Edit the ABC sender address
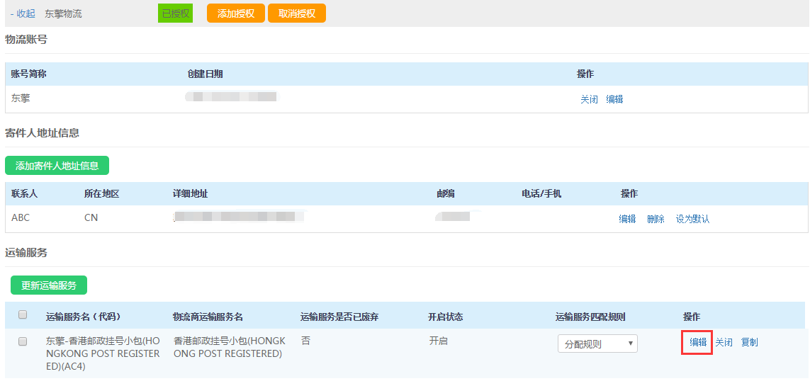Image resolution: width=810 pixels, height=386 pixels. [627, 219]
